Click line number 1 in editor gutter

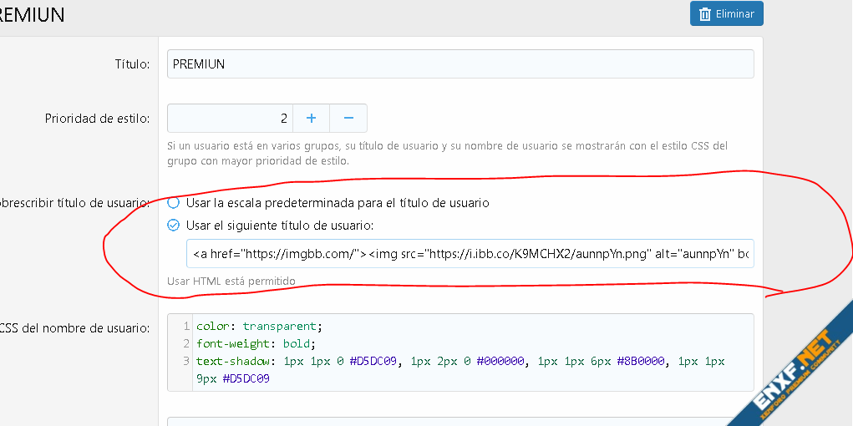pyautogui.click(x=186, y=326)
